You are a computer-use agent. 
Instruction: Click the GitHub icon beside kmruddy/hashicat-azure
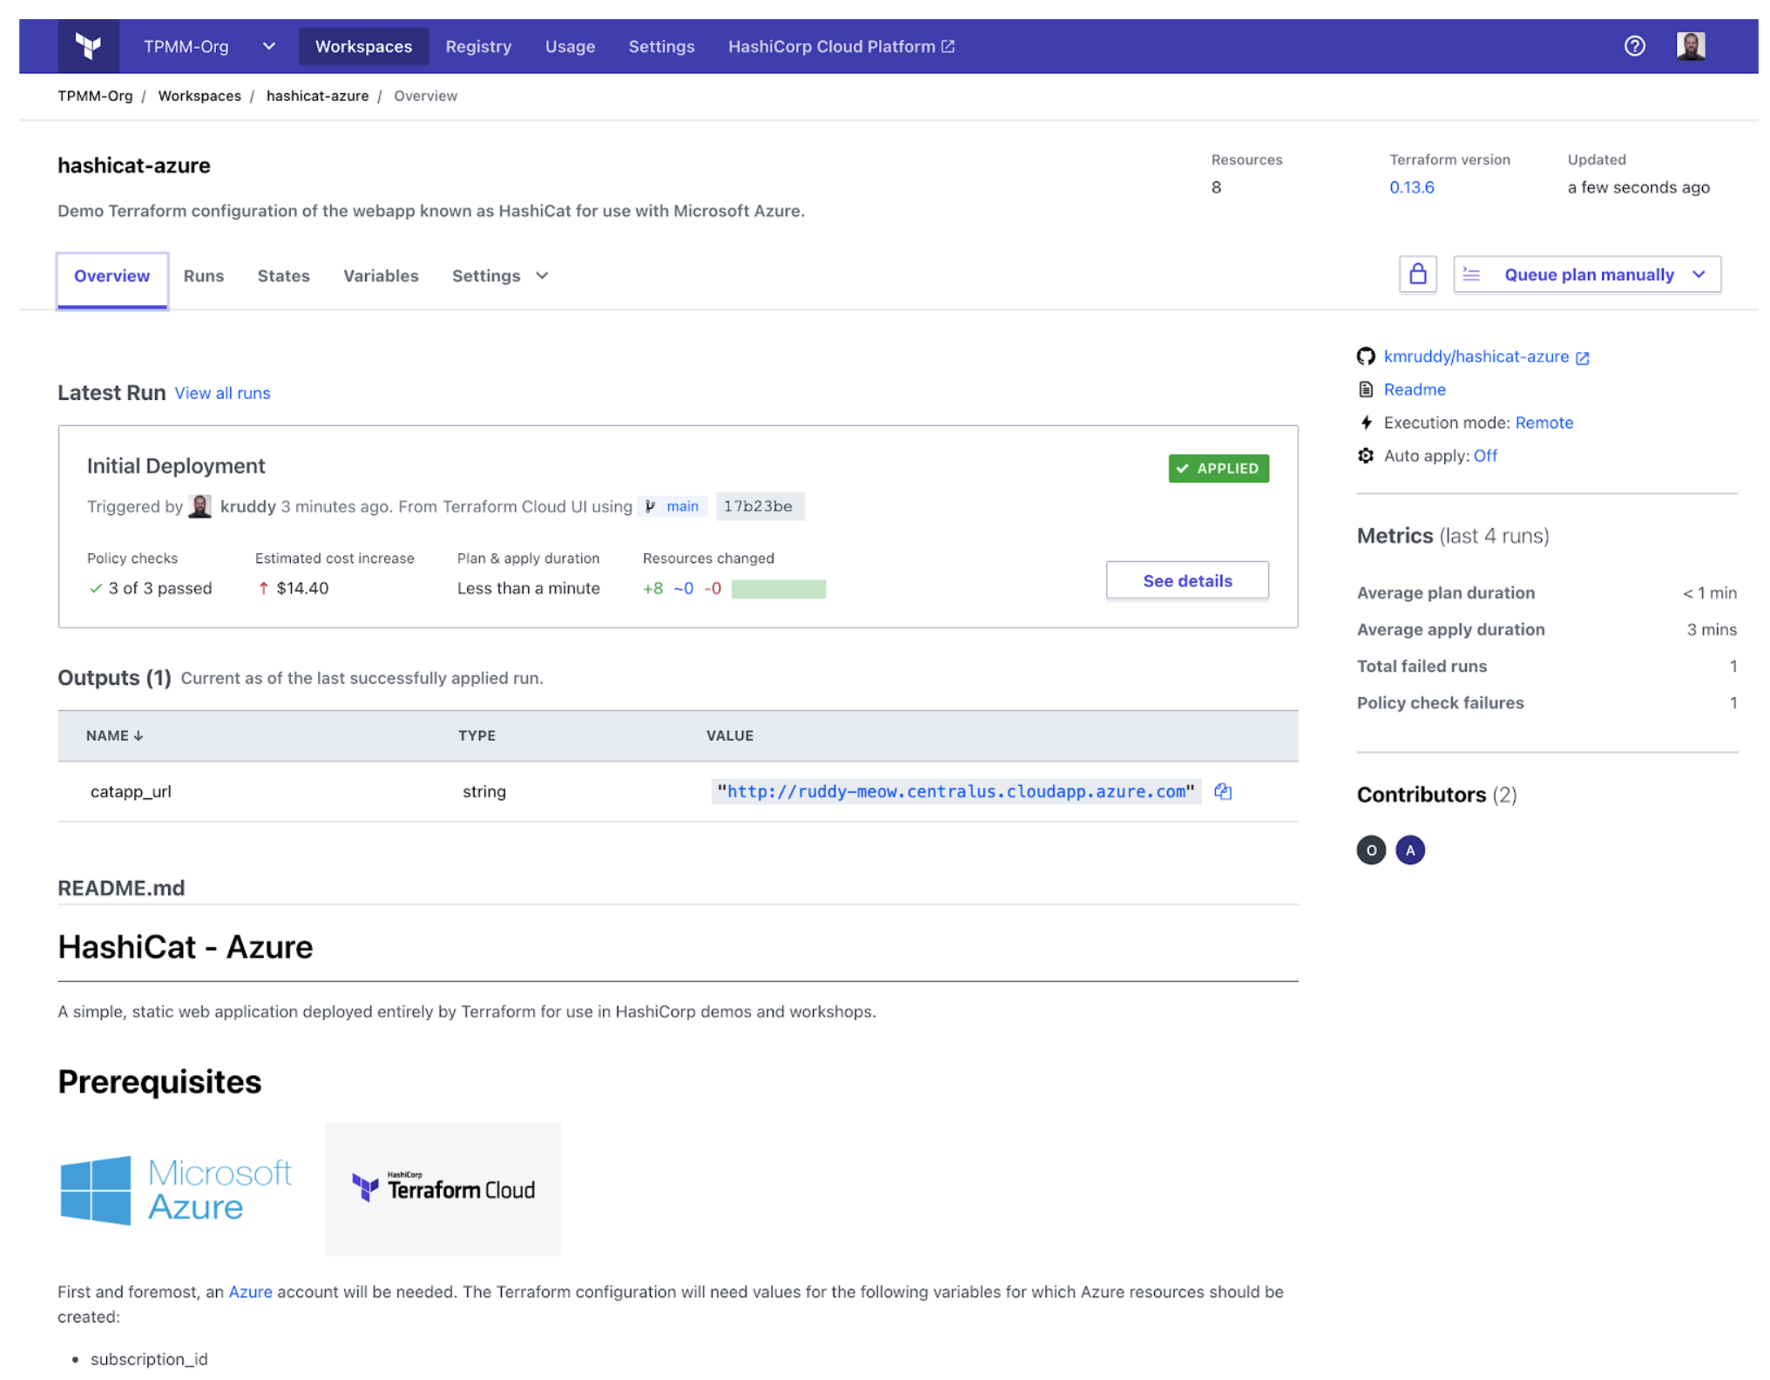tap(1366, 356)
